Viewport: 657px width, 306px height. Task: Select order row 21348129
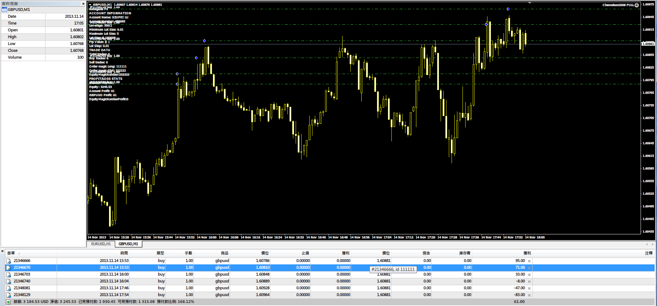click(x=330, y=295)
